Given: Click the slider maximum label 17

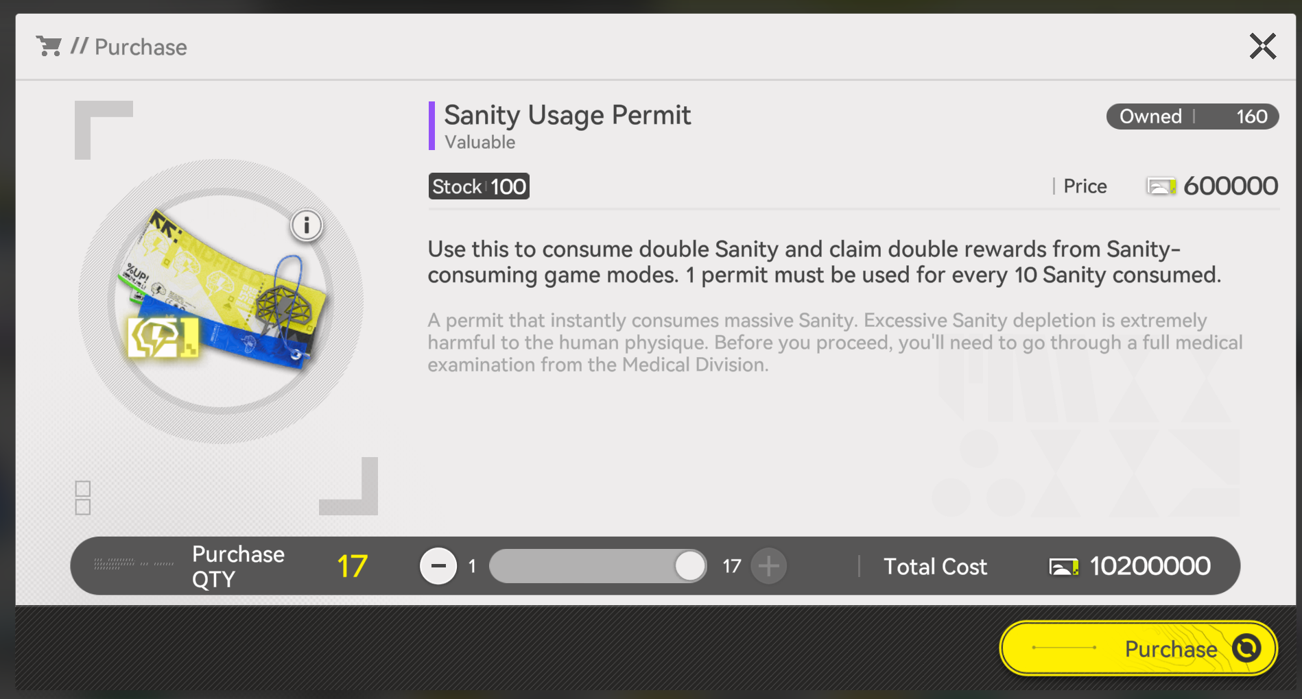Looking at the screenshot, I should click(x=732, y=566).
